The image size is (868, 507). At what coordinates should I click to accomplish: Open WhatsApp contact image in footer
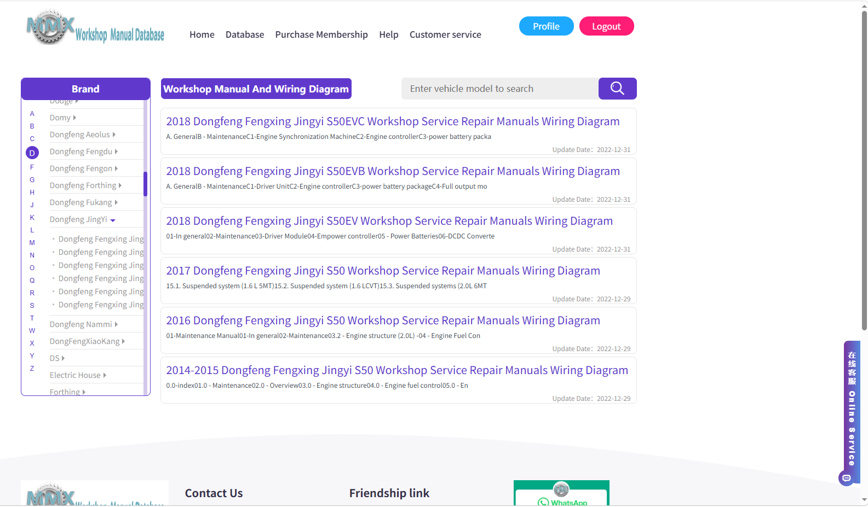coord(561,493)
